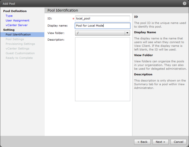Click the Display name input field

tap(103, 26)
